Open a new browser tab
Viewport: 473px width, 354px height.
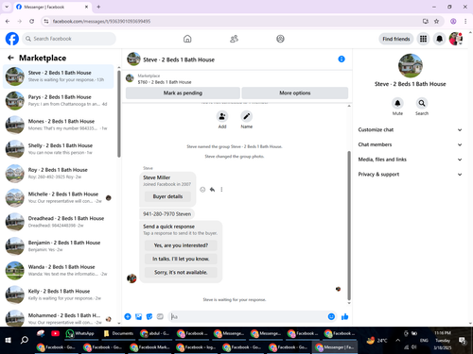98,7
